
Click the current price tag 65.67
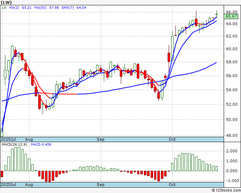(x=231, y=16)
